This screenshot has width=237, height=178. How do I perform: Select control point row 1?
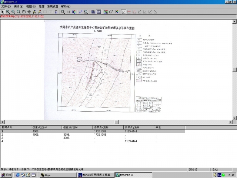15,131
